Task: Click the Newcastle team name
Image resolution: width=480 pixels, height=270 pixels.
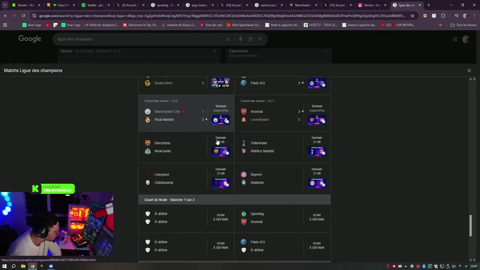Action: 162,151
